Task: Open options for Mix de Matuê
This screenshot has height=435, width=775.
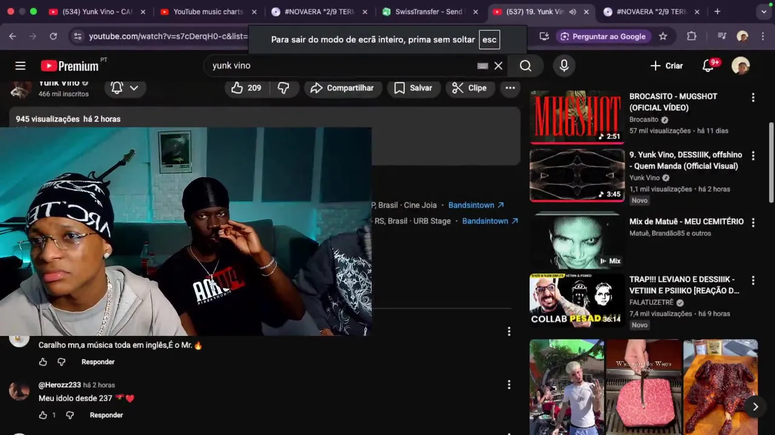Action: point(753,223)
